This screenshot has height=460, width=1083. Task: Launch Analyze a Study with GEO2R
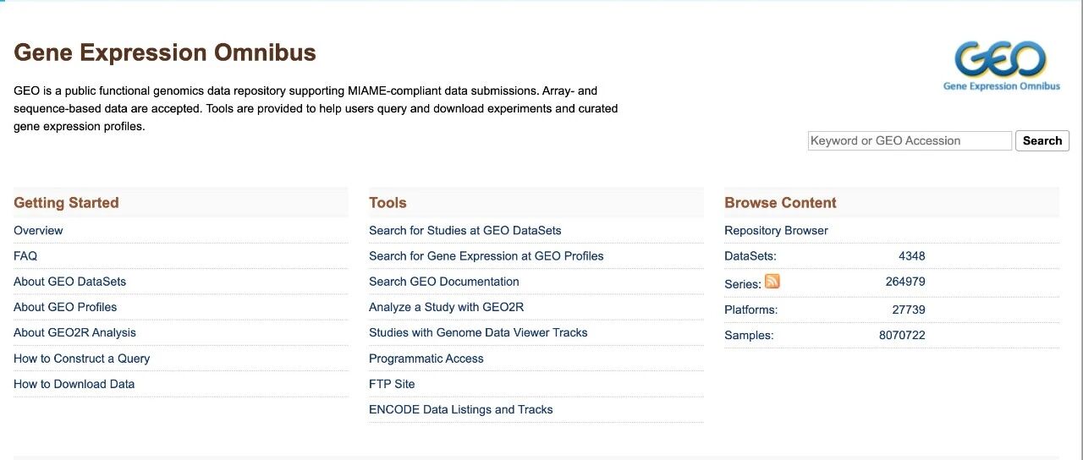[x=446, y=307]
